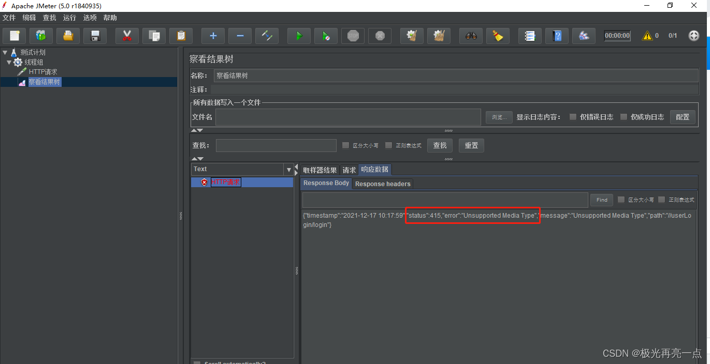This screenshot has height=364, width=710.
Task: Click the 重置 button
Action: tap(471, 145)
